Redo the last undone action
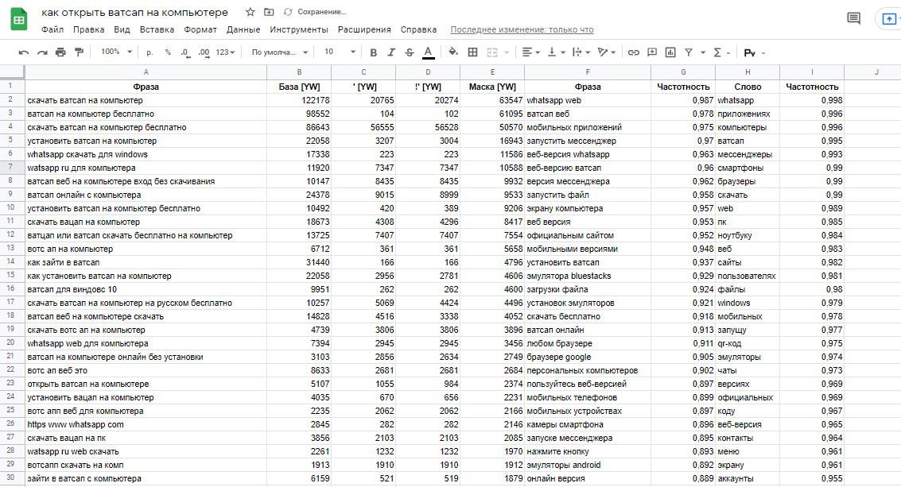 [x=42, y=52]
